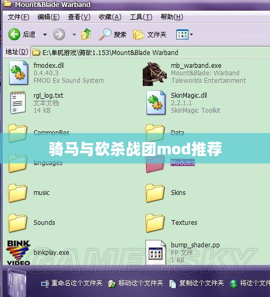The image size is (270, 297).
Task: Select the music folder name
Action: point(42,193)
